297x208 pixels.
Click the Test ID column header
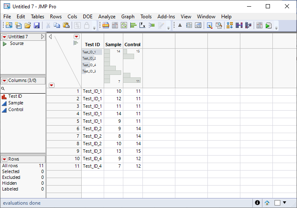click(x=92, y=45)
